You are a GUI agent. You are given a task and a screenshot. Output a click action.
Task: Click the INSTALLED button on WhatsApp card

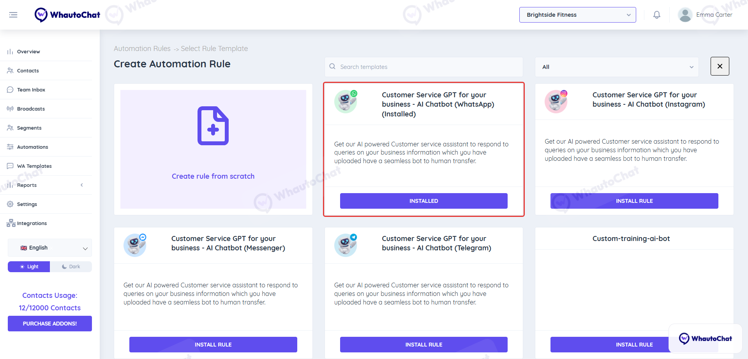point(423,201)
